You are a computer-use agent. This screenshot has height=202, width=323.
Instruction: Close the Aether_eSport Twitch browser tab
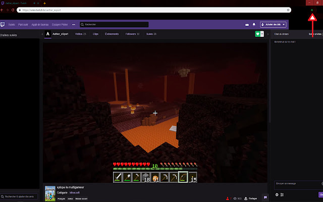[38, 3]
